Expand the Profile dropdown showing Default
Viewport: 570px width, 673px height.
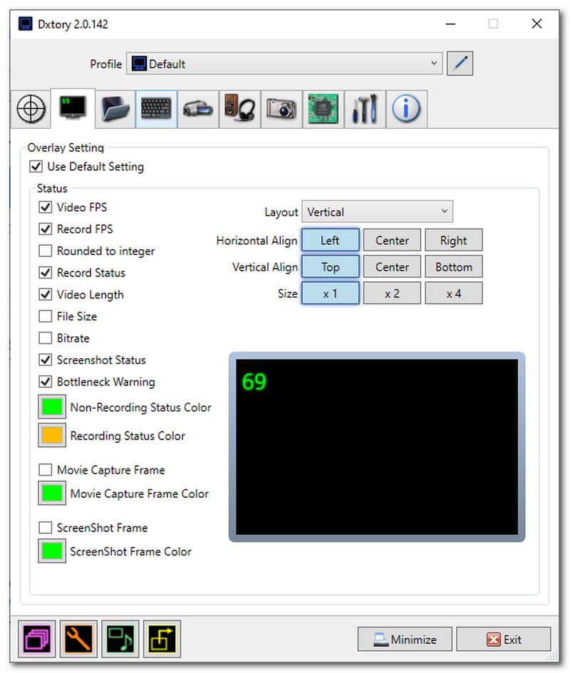284,64
